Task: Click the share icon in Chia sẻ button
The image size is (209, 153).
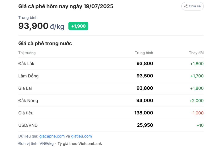Action: tap(186, 6)
